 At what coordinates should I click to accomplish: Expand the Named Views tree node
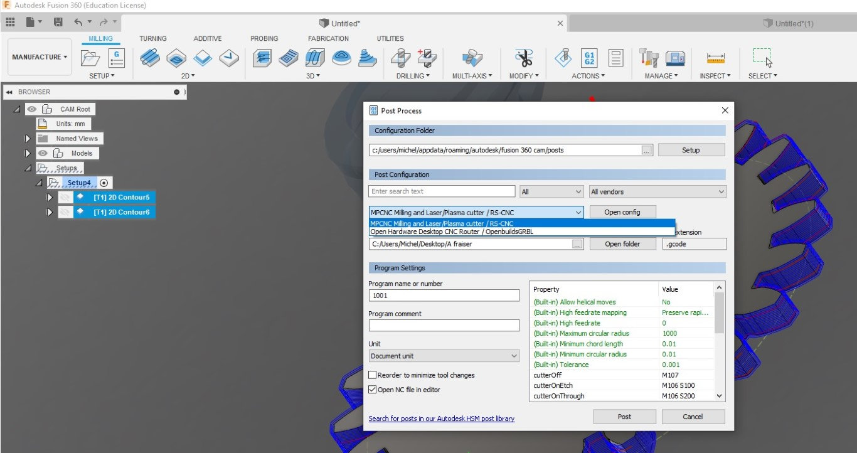27,139
